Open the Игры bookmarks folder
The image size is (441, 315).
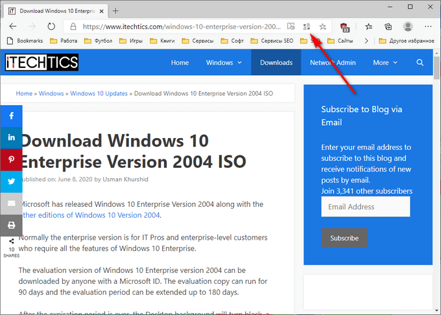[131, 41]
